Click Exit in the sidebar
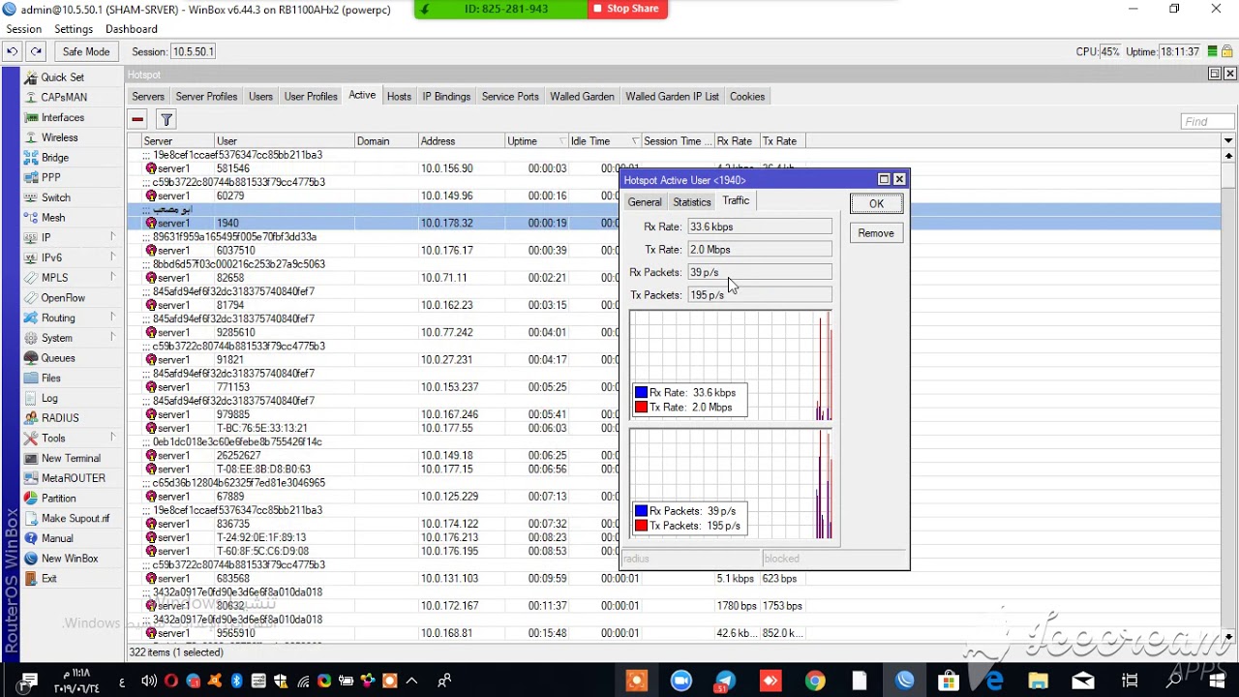Image resolution: width=1239 pixels, height=697 pixels. pyautogui.click(x=49, y=579)
